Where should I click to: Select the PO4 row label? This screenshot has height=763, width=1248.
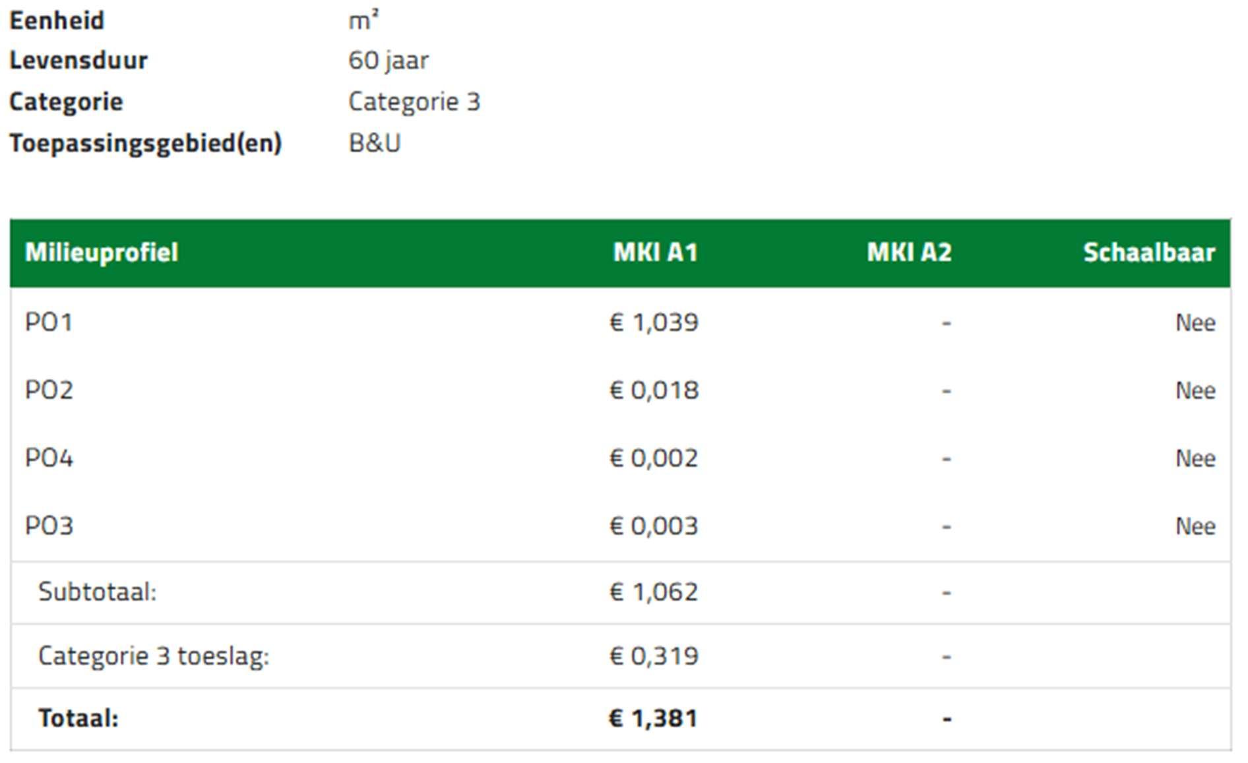pos(49,458)
